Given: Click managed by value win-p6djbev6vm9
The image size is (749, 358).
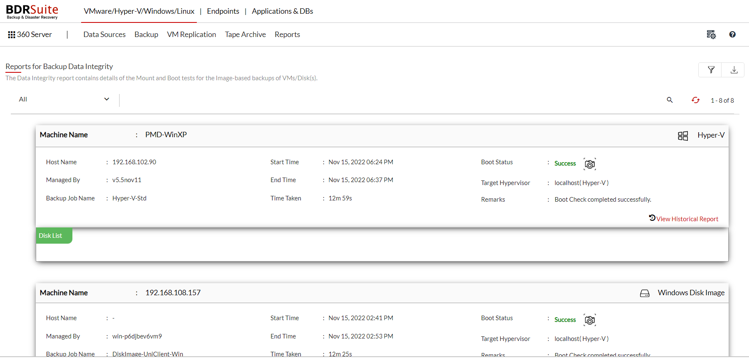Looking at the screenshot, I should (x=137, y=336).
